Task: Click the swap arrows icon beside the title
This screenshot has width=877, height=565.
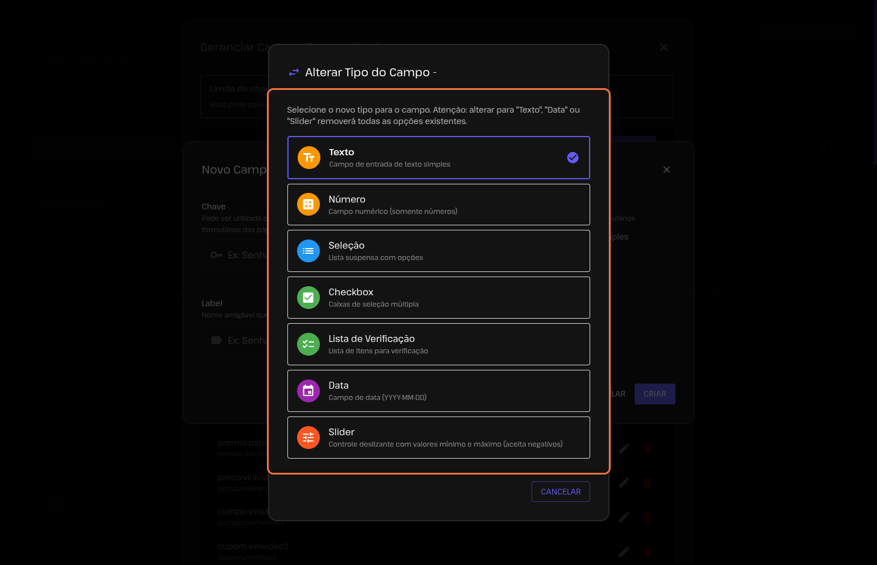Action: pyautogui.click(x=294, y=72)
